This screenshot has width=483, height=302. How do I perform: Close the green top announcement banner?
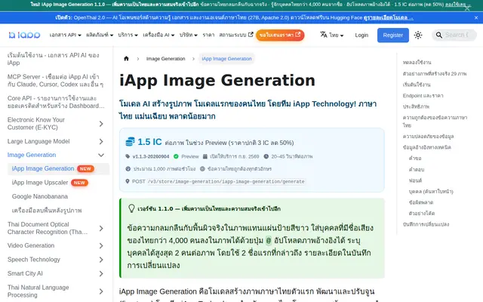(x=467, y=8)
